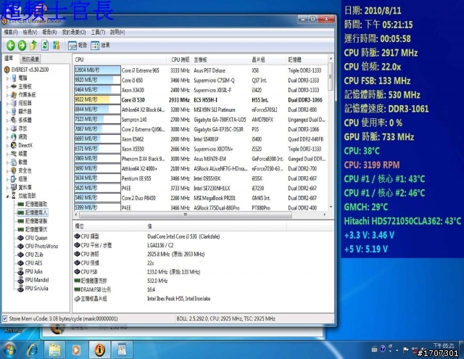The width and height of the screenshot is (464, 359).
Task: Open Windows Explorer folder taskbar icon
Action: (x=55, y=350)
